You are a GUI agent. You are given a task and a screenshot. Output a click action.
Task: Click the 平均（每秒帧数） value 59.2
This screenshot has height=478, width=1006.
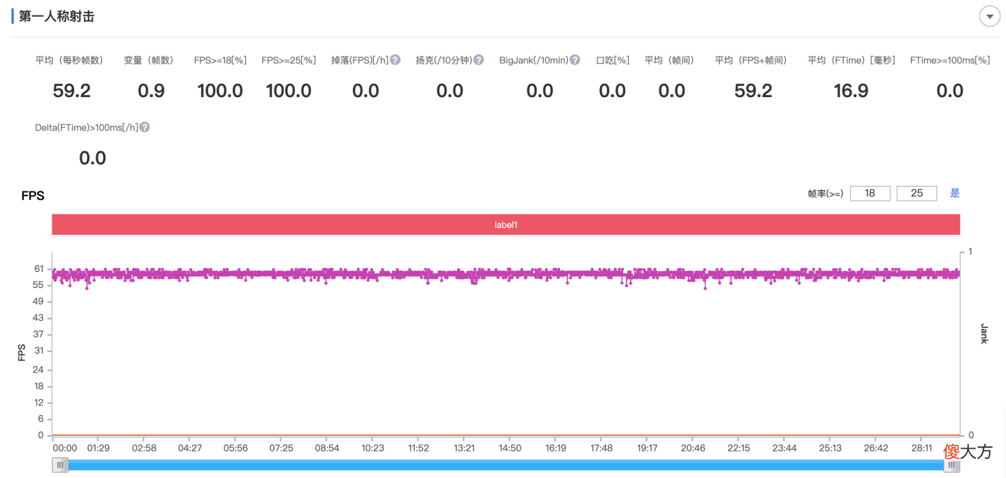coord(72,91)
